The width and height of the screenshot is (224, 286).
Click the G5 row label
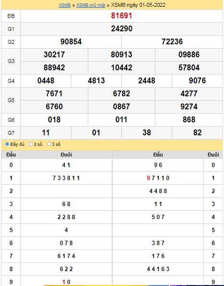pos(11,100)
